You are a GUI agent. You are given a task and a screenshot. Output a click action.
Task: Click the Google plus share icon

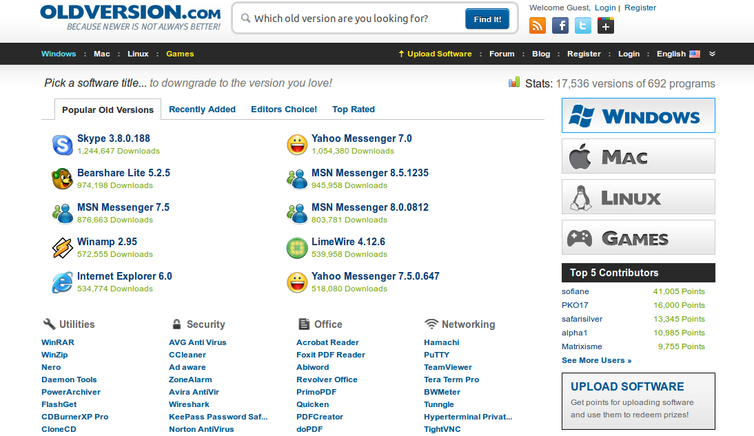pyautogui.click(x=605, y=25)
